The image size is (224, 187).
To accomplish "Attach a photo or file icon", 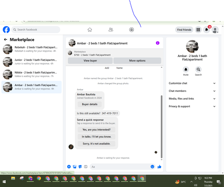I will click(74, 167).
